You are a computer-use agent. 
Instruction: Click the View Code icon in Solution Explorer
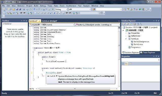[134, 24]
